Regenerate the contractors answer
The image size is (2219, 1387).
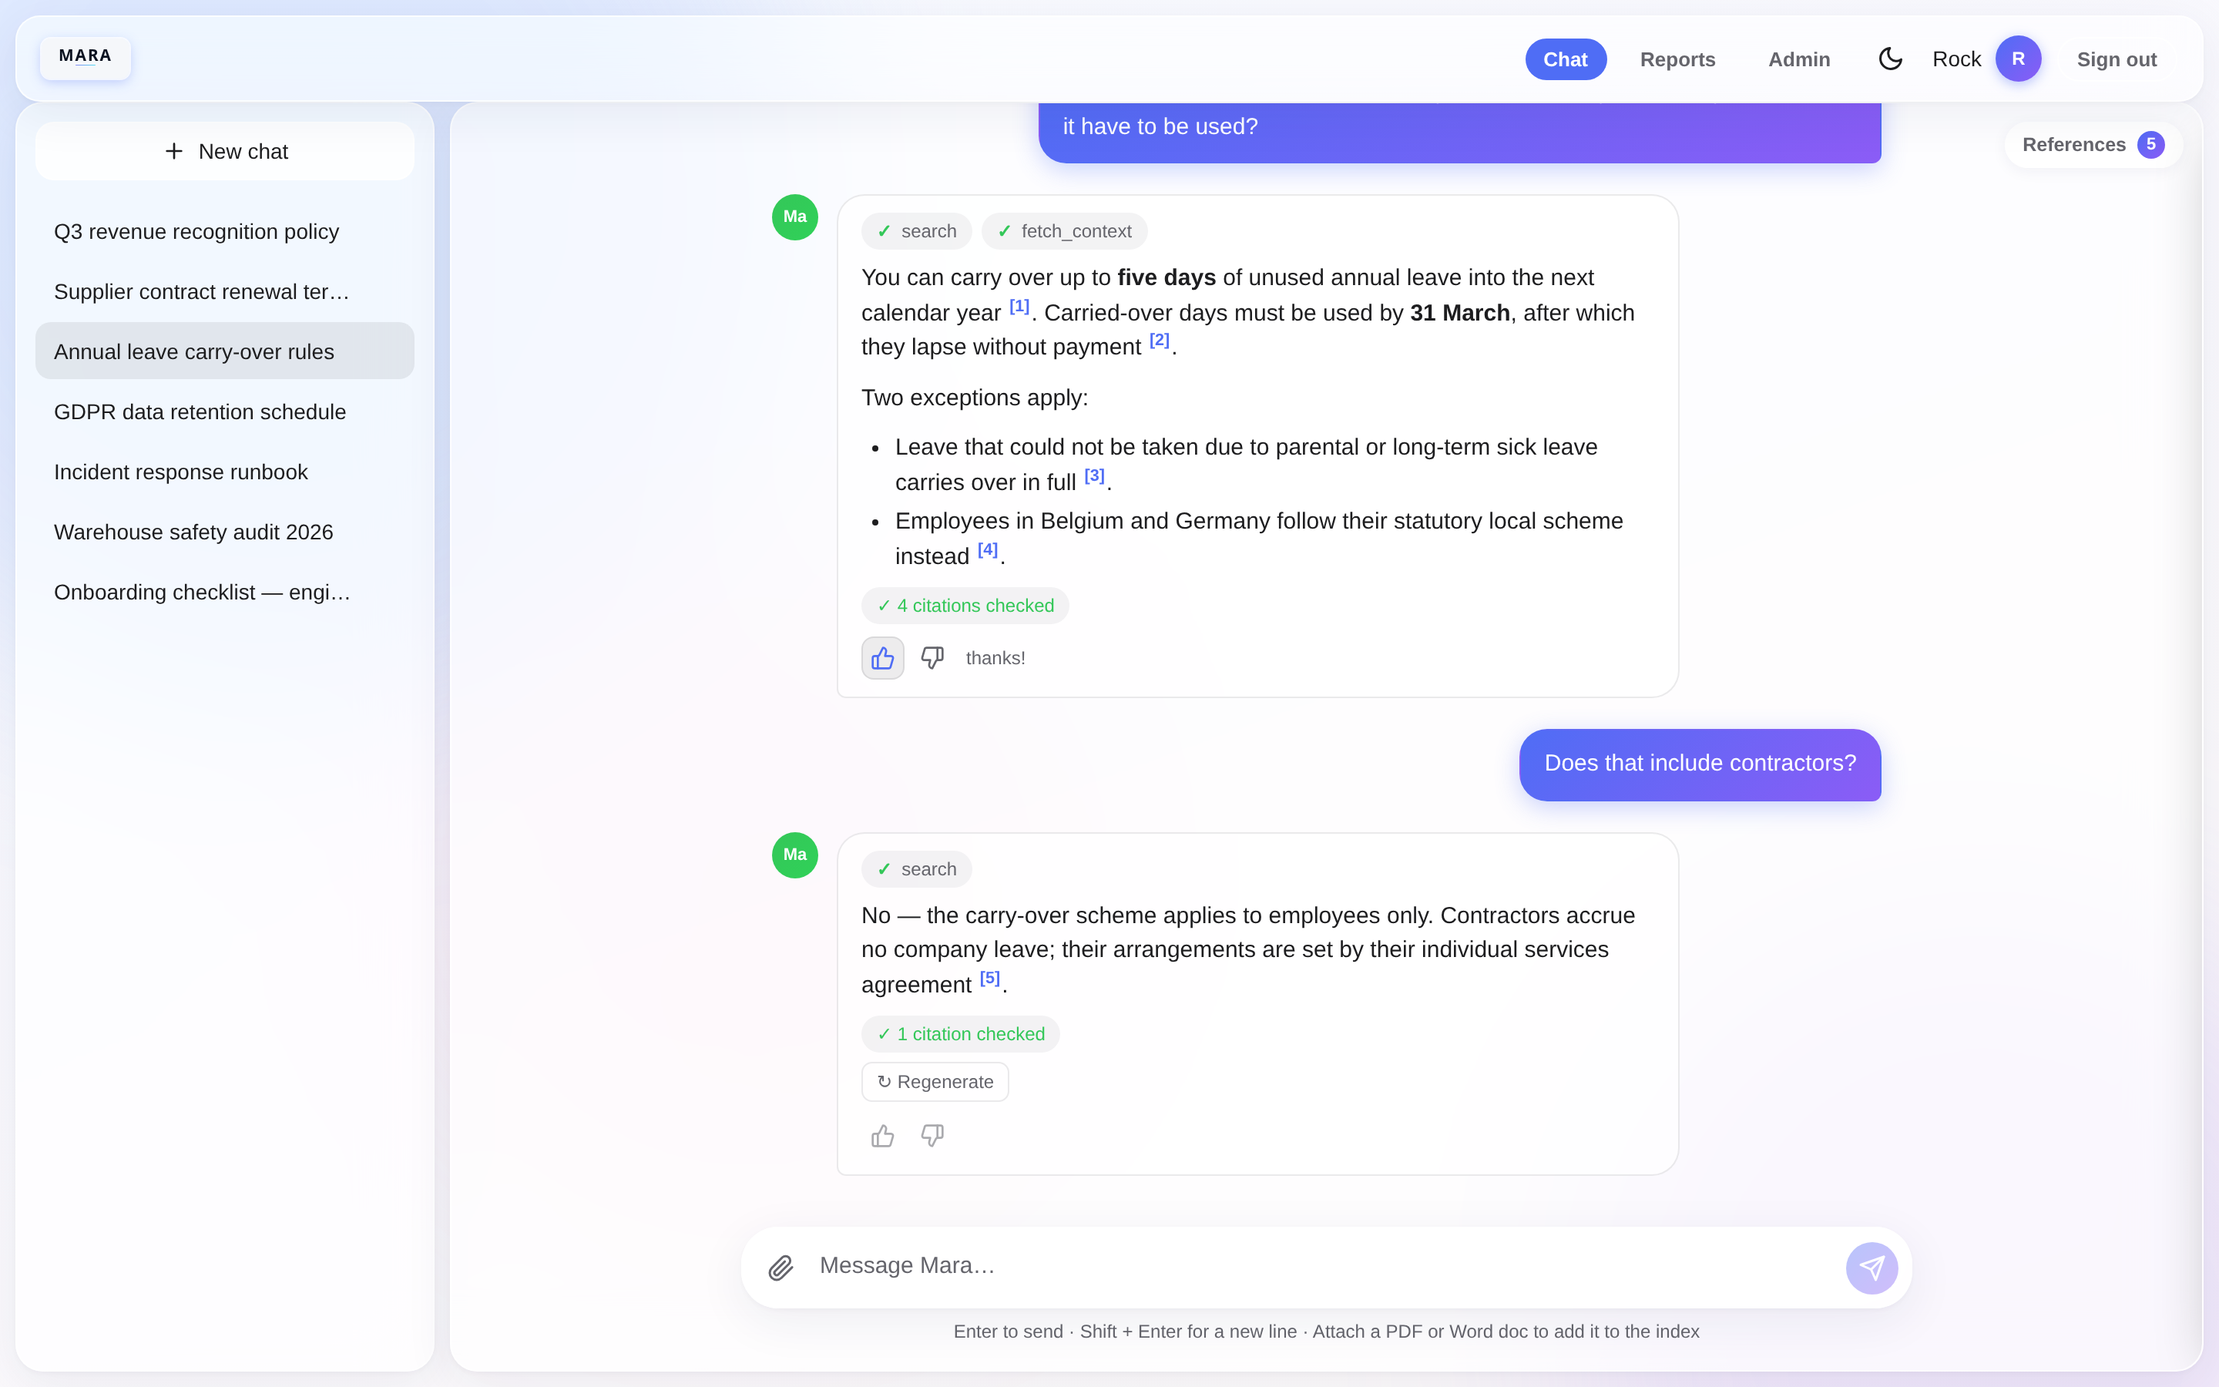pos(935,1082)
